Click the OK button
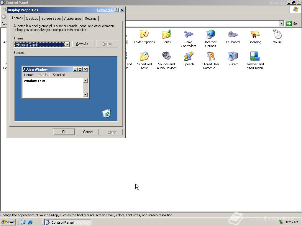 pos(64,132)
